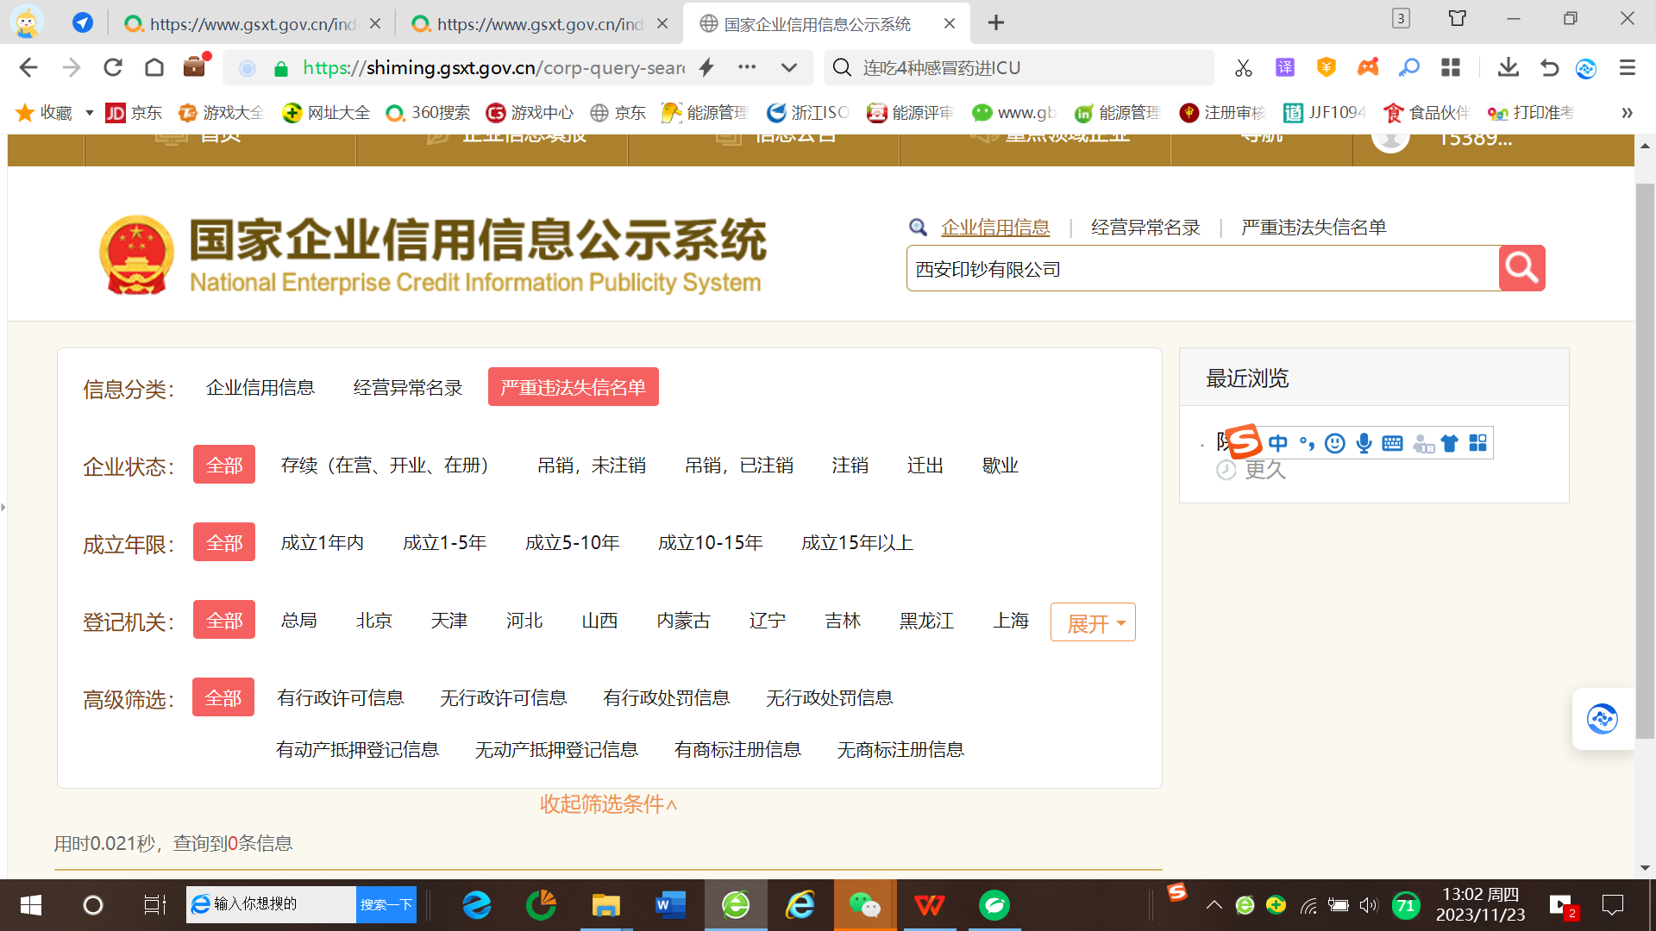Click the Sogou IME emoji face icon

1335,443
